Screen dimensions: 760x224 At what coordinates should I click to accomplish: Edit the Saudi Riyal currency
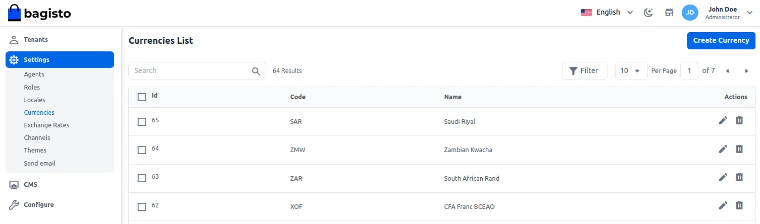(723, 121)
